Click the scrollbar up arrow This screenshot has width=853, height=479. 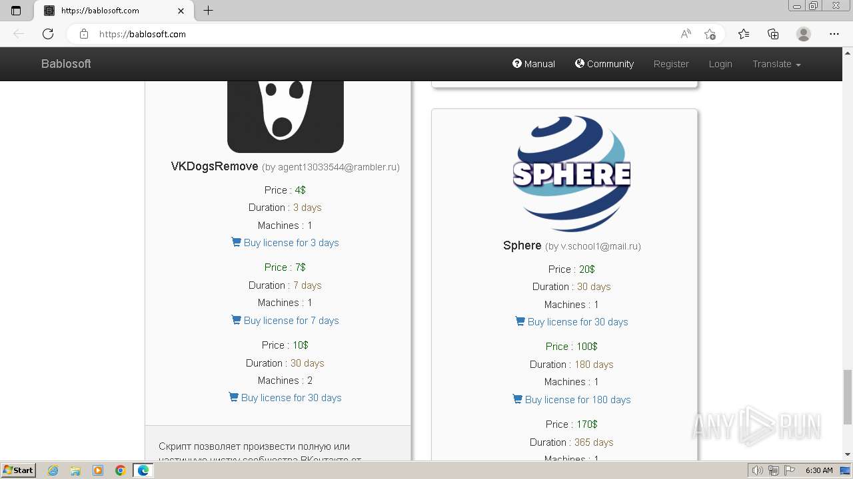click(848, 53)
